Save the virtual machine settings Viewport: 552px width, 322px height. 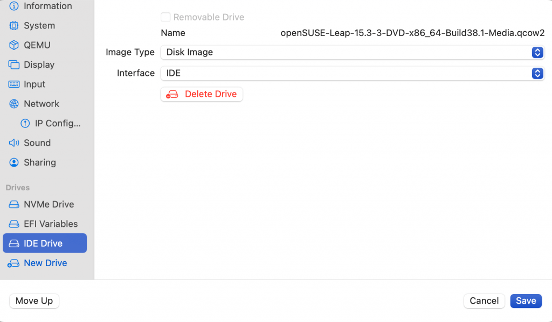tap(526, 301)
